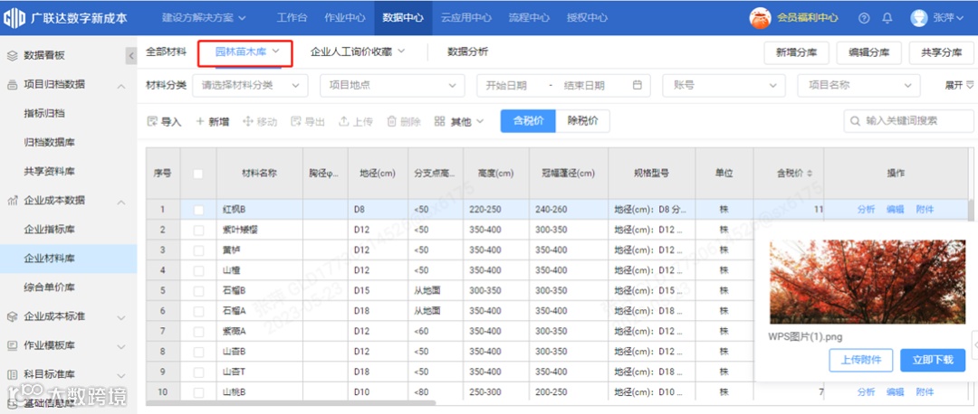Click the 数据看板 layers icon

(x=13, y=55)
